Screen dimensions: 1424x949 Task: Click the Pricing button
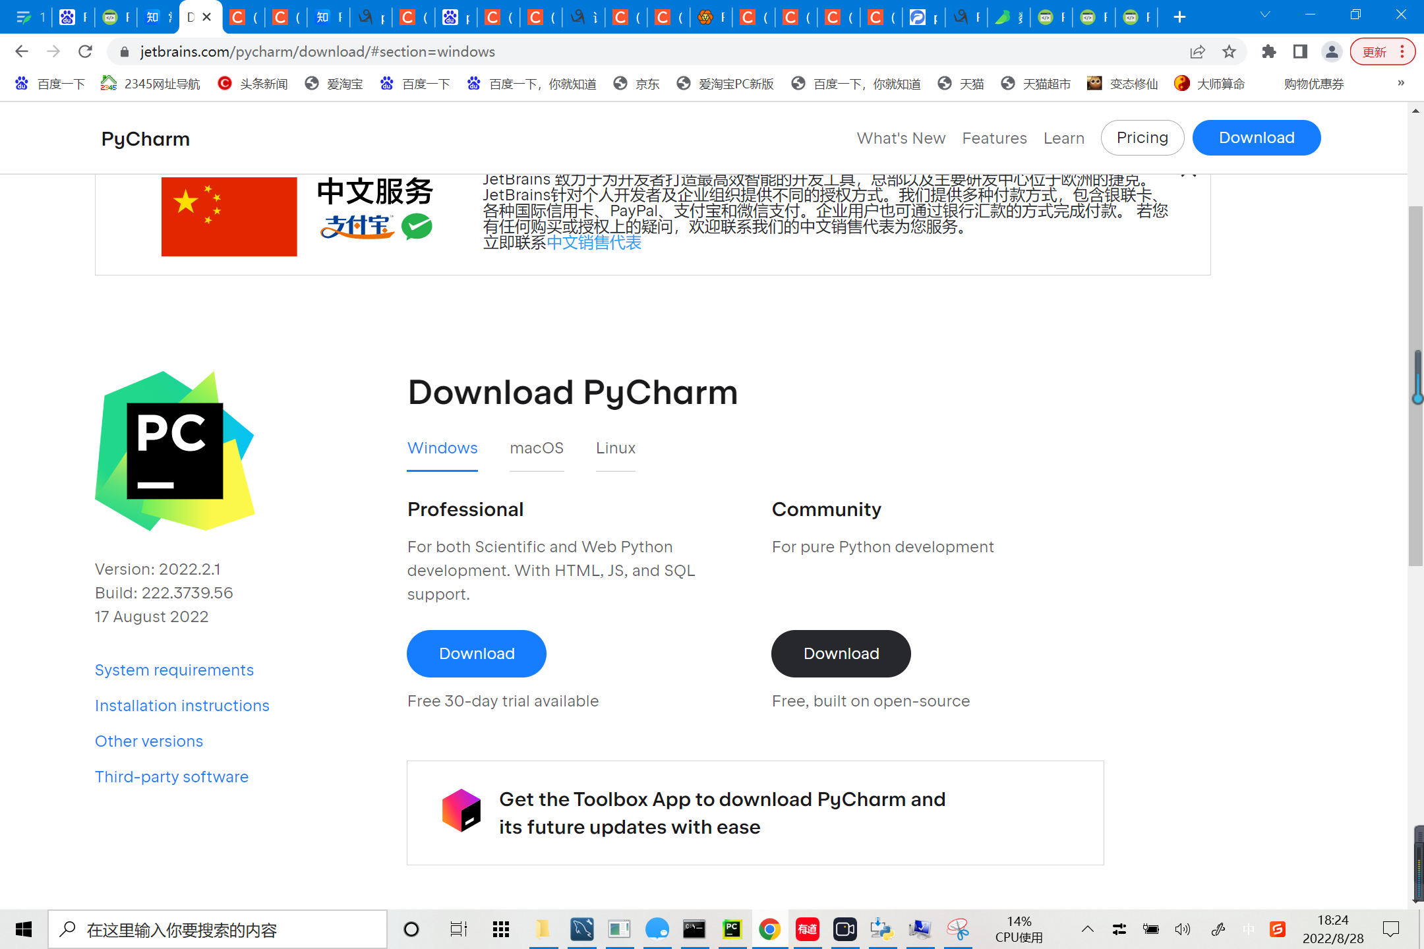point(1142,138)
